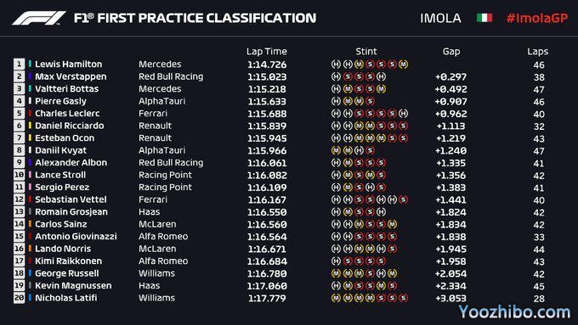
Task: Click Latifi's last soft tyre stint icon
Action: pos(403,298)
